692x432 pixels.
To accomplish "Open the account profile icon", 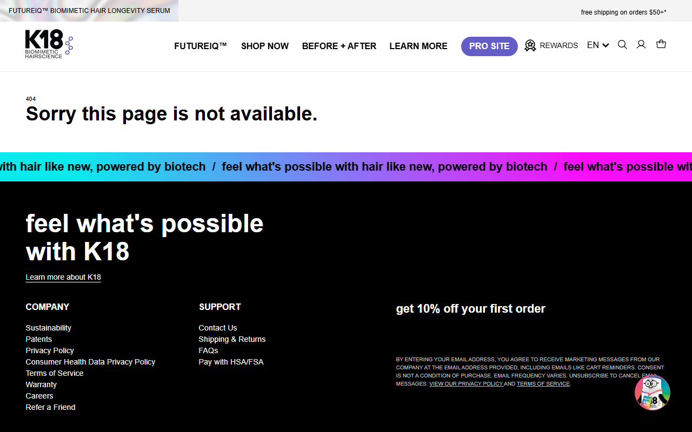I will pyautogui.click(x=641, y=45).
